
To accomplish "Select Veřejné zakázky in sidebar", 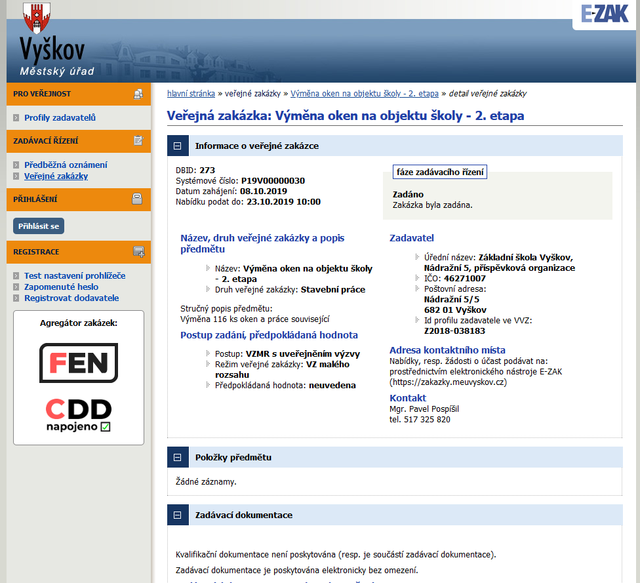I will (x=56, y=176).
